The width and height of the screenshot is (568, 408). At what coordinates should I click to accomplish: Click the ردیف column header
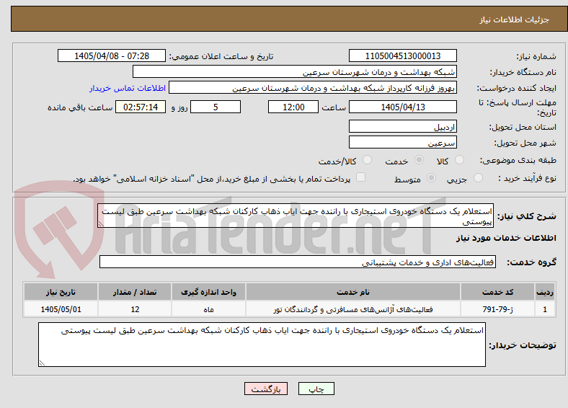coord(545,292)
